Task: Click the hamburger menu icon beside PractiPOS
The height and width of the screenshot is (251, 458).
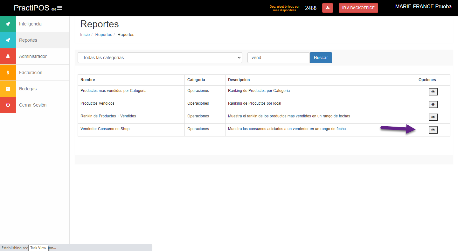Action: coord(60,8)
